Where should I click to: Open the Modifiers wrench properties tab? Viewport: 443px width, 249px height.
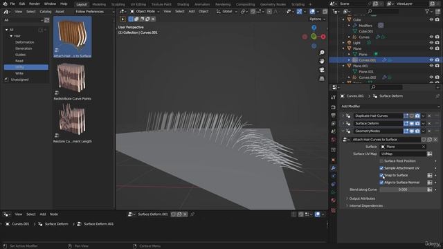334,168
